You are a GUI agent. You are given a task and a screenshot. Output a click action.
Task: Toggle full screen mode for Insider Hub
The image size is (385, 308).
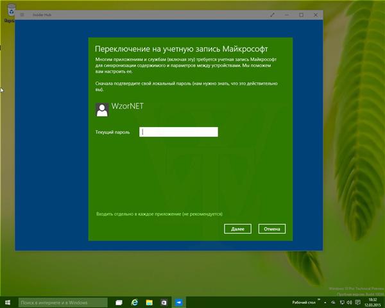coord(273,14)
